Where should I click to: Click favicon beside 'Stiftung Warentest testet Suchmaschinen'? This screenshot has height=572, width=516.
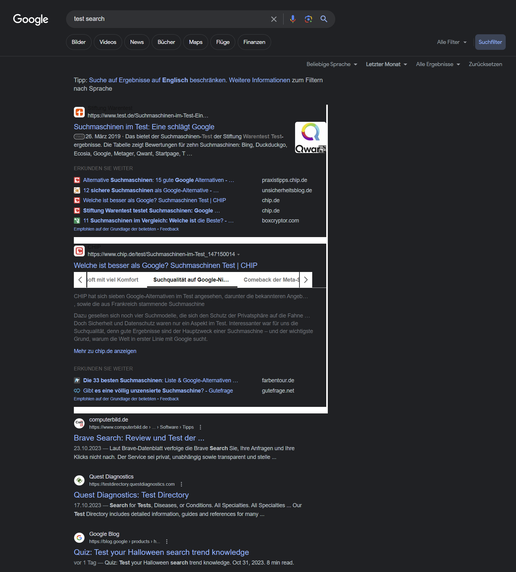pyautogui.click(x=77, y=211)
